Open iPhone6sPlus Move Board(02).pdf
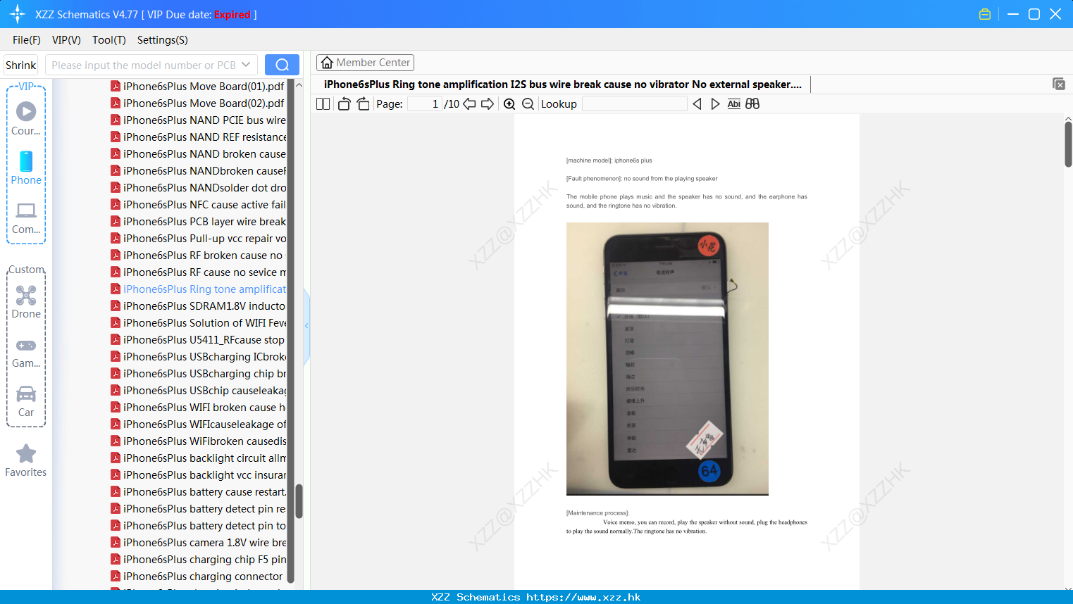This screenshot has height=604, width=1073. tap(198, 103)
